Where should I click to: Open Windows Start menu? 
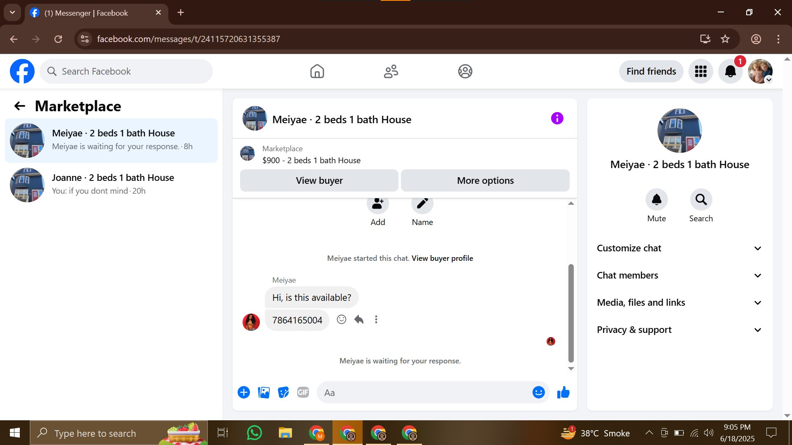point(15,433)
